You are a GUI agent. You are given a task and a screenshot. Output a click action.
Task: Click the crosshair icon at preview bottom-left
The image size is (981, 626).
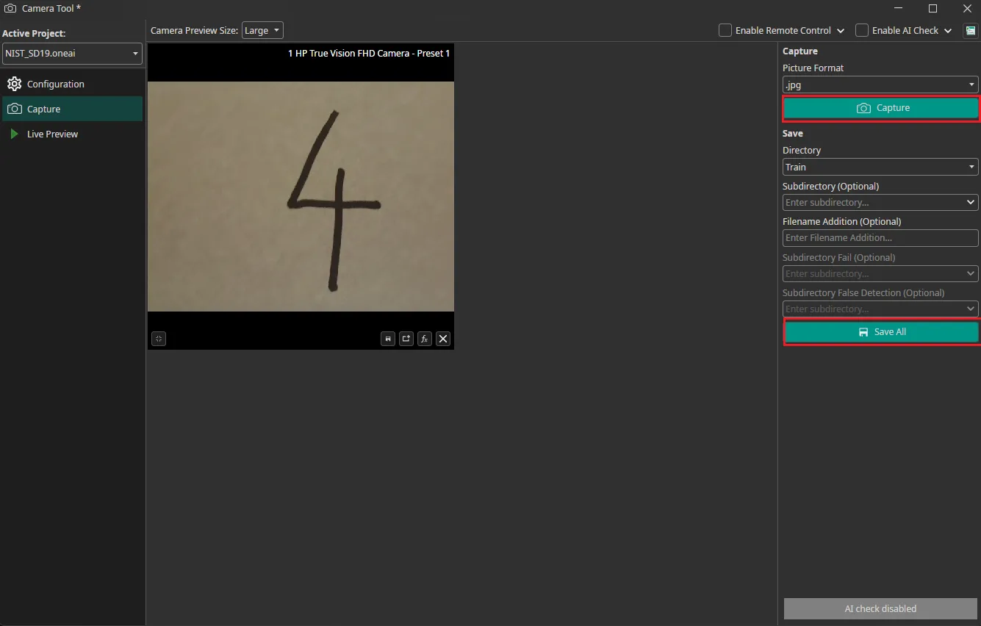click(158, 339)
